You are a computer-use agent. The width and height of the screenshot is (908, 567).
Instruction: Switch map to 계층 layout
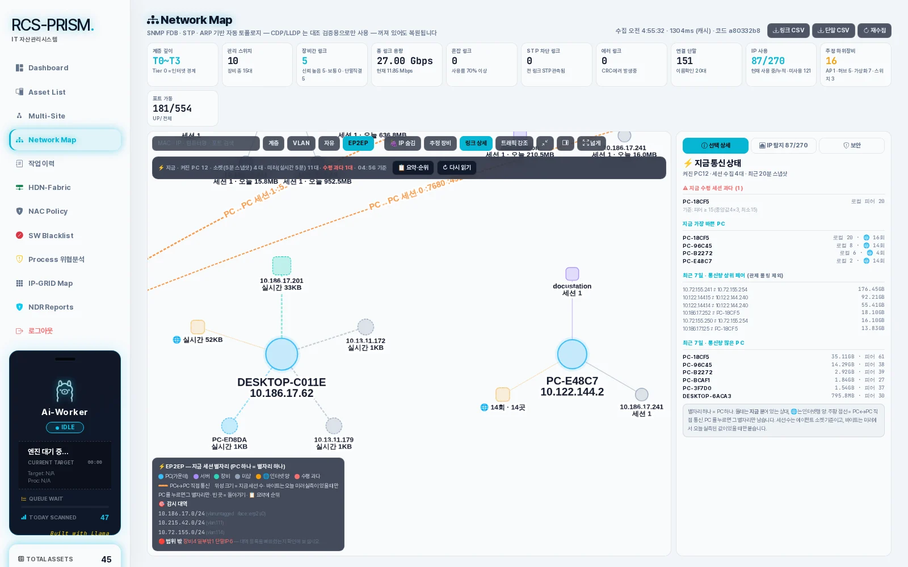coord(274,143)
